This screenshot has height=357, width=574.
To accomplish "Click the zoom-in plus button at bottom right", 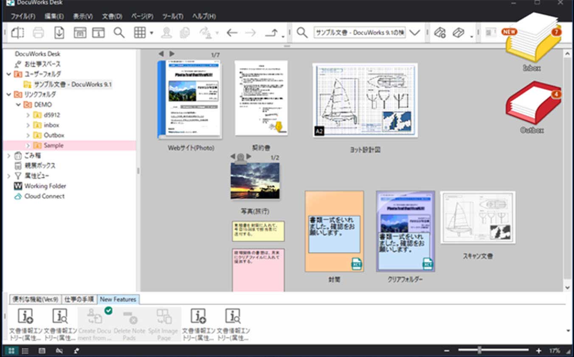I will click(x=539, y=351).
